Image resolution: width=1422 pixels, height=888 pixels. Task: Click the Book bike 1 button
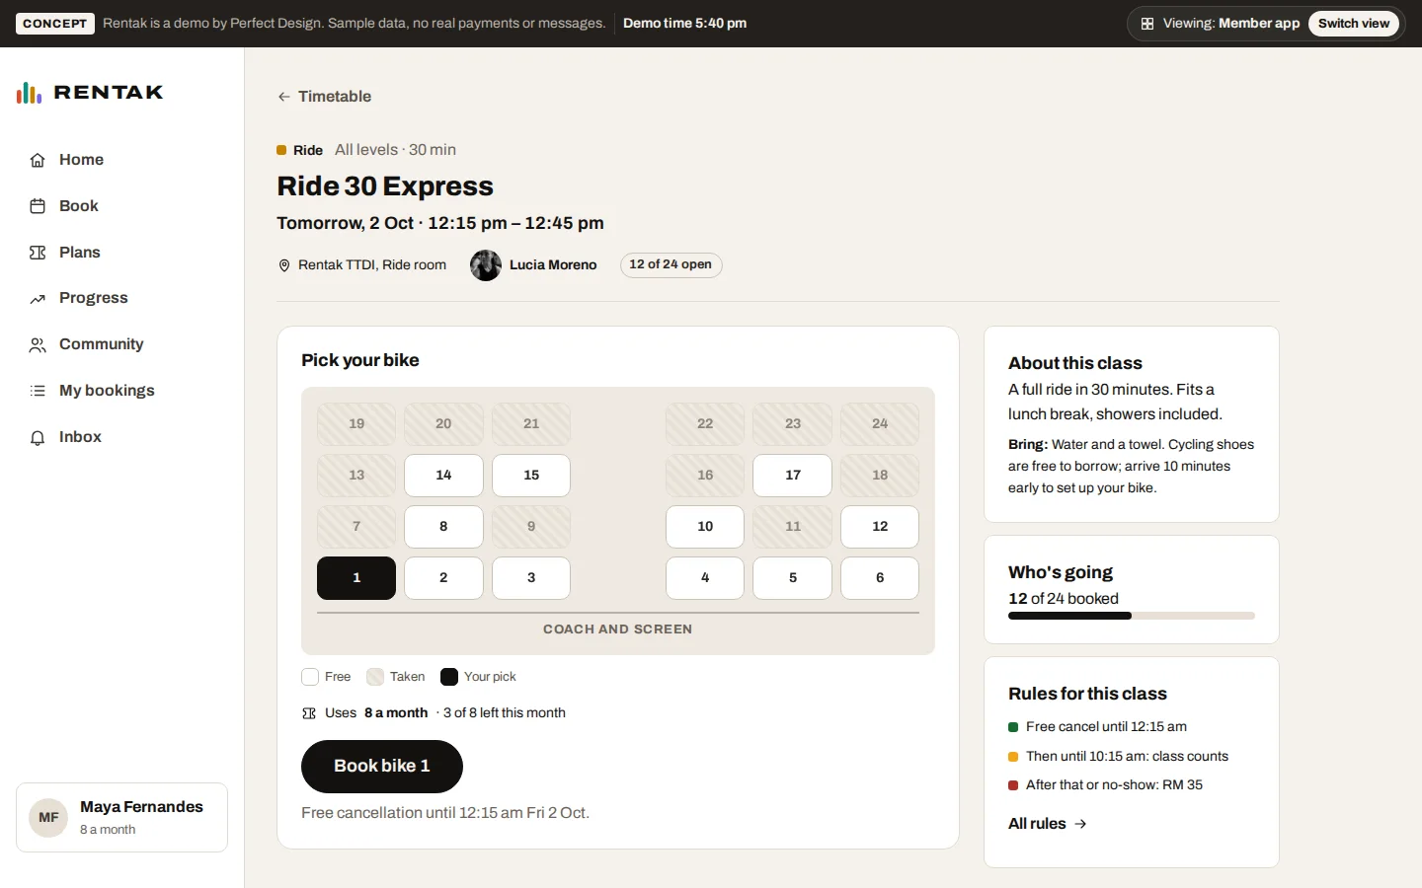pos(382,767)
